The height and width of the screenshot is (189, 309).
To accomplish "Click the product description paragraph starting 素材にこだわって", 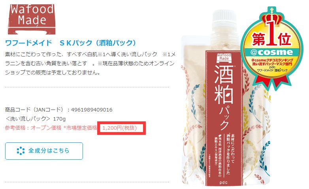I will [x=90, y=63].
